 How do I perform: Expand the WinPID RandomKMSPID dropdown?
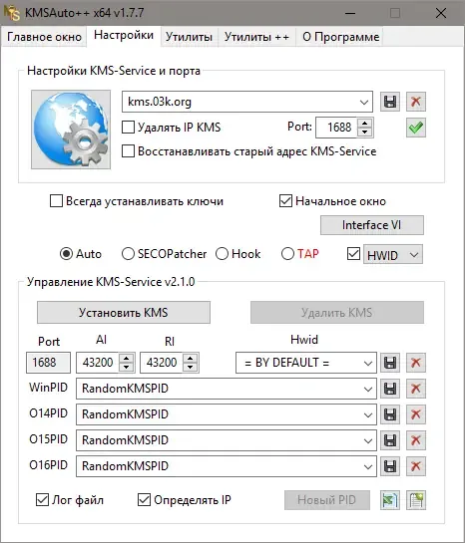tap(367, 390)
